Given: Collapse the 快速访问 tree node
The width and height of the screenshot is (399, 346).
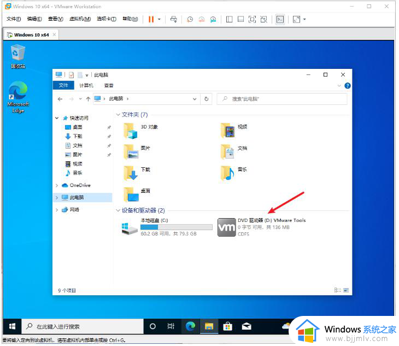Looking at the screenshot, I should click(57, 118).
